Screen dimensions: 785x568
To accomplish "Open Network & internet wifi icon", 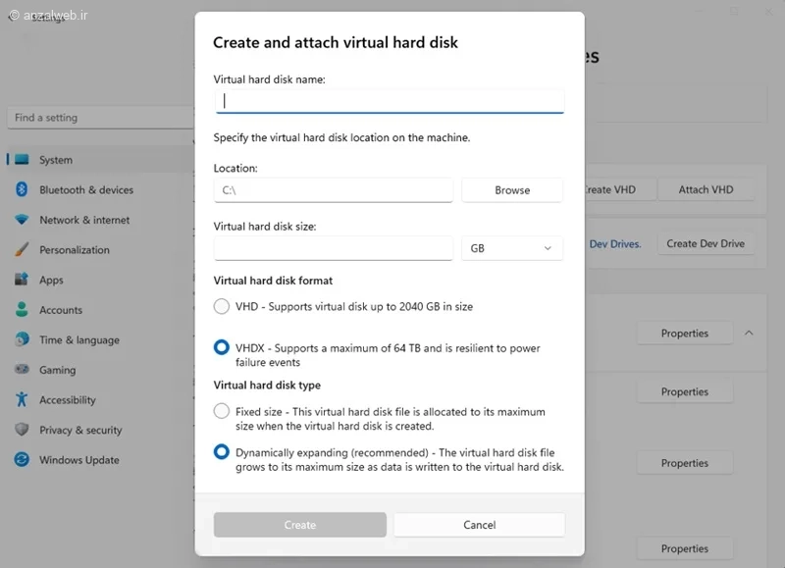I will click(22, 219).
